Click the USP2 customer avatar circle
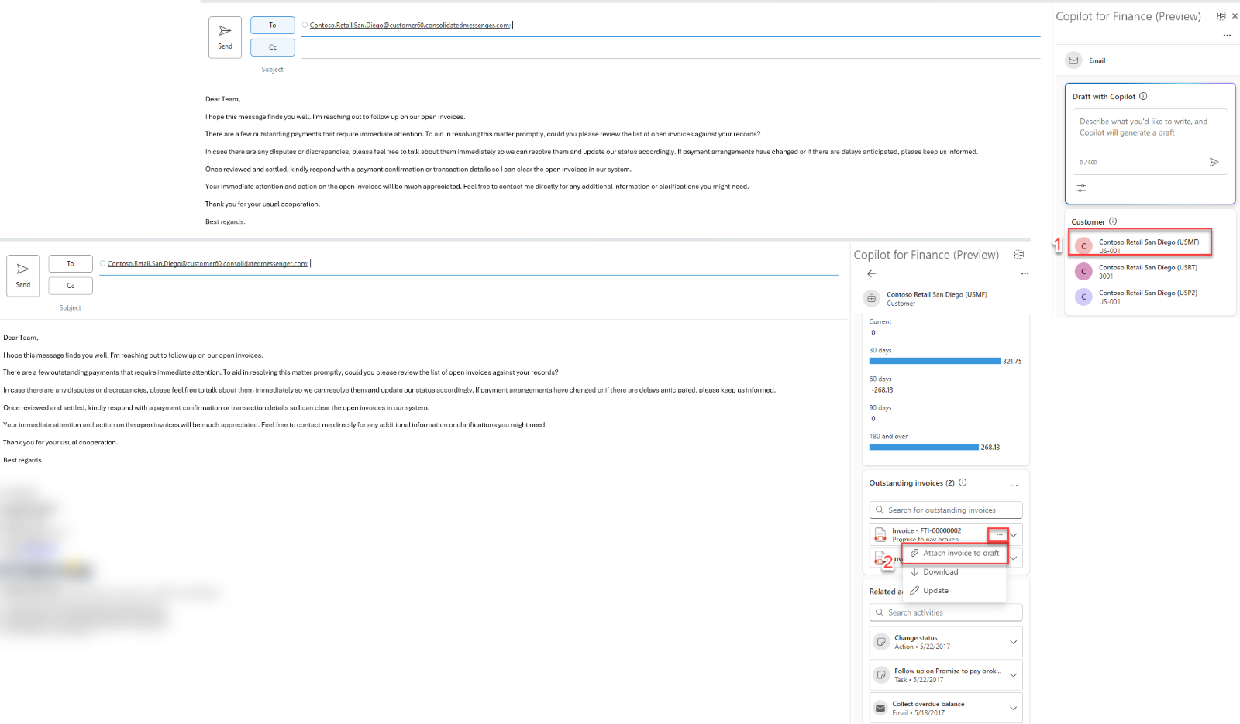 1083,297
